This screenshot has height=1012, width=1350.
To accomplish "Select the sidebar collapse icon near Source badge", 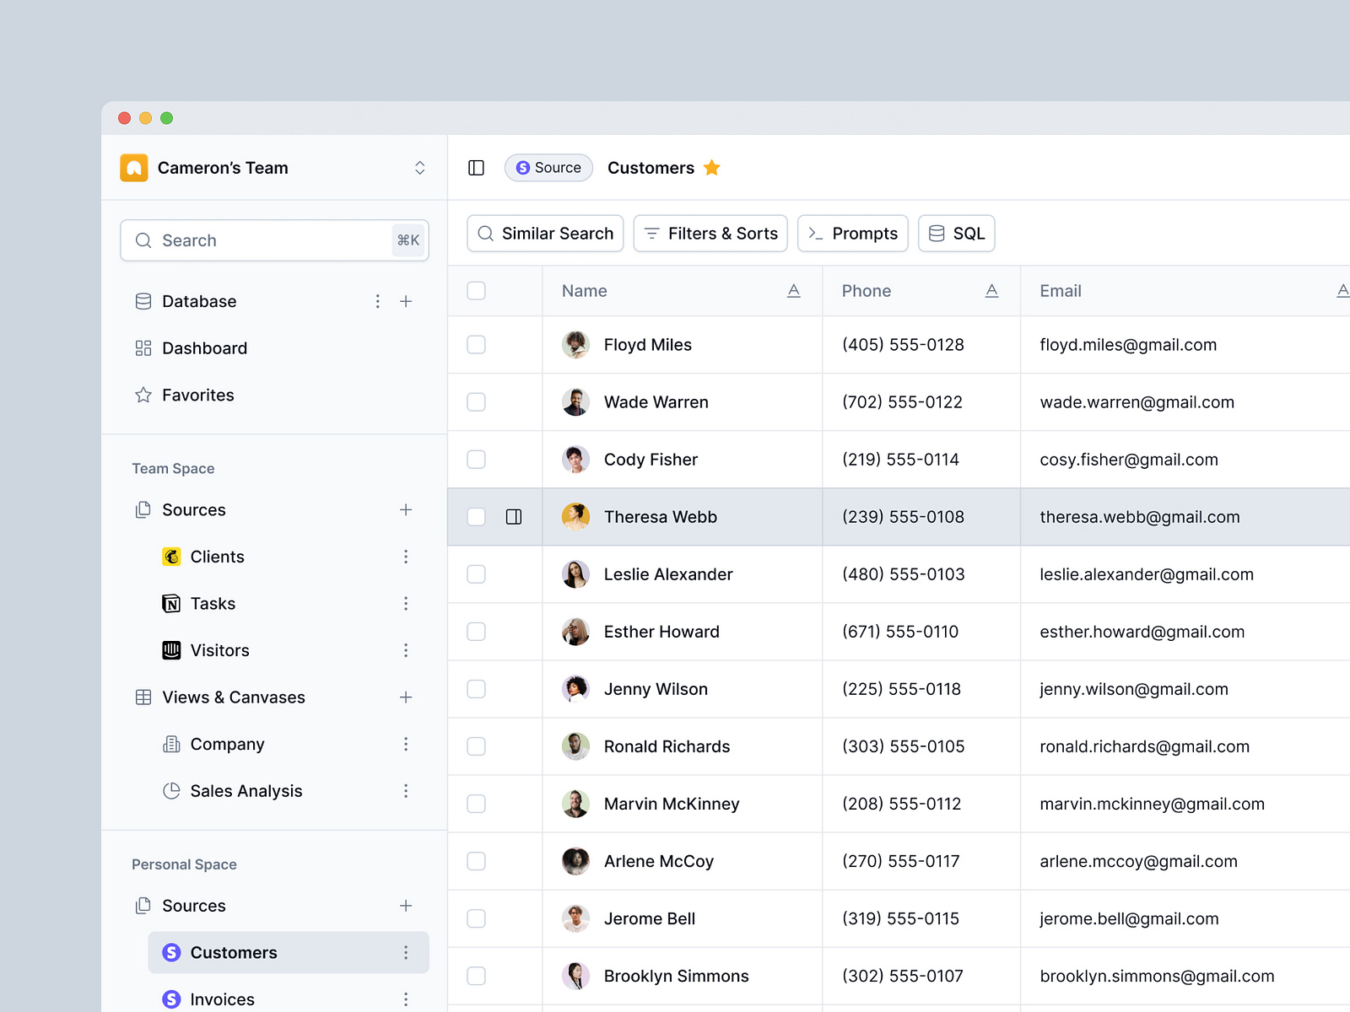I will pos(476,168).
